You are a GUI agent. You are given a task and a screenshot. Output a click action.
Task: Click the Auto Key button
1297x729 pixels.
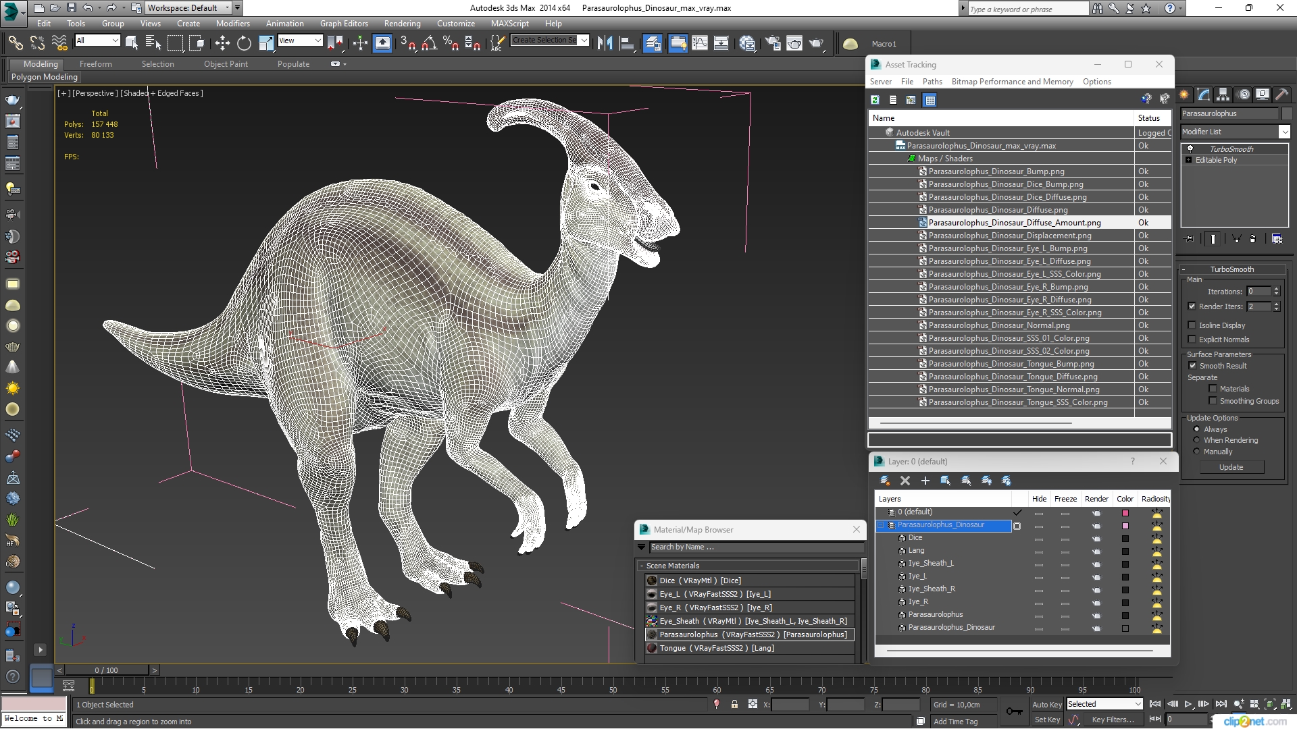click(1047, 704)
